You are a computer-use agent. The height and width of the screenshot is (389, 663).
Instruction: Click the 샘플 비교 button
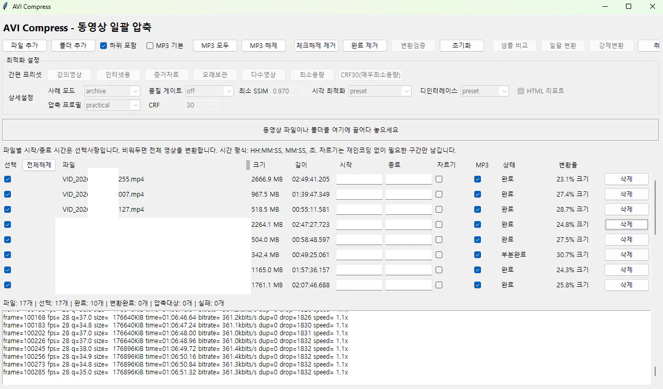tap(514, 46)
